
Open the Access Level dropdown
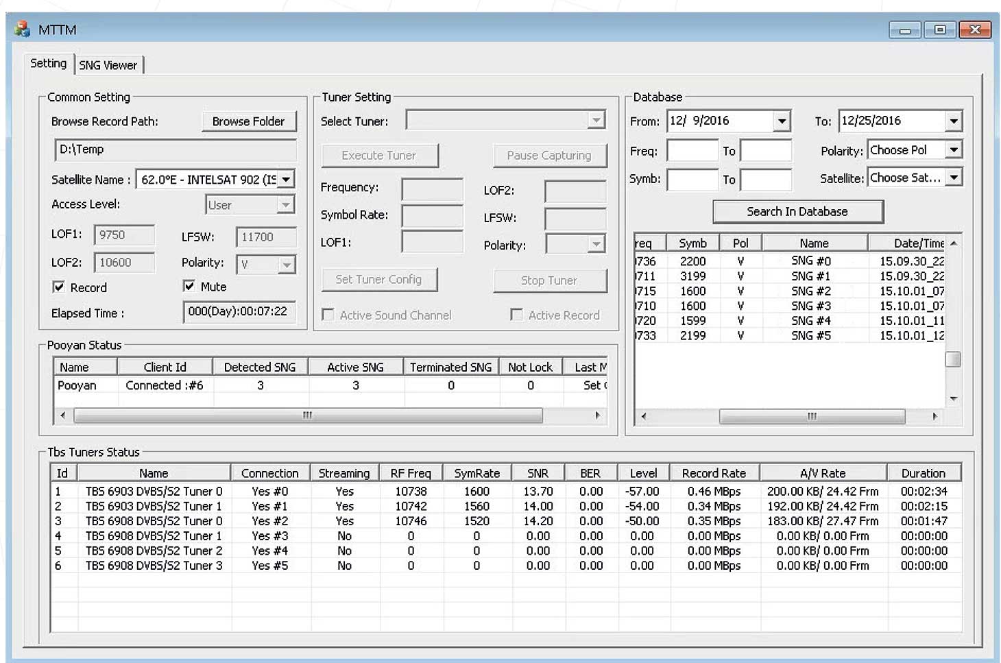coord(286,204)
